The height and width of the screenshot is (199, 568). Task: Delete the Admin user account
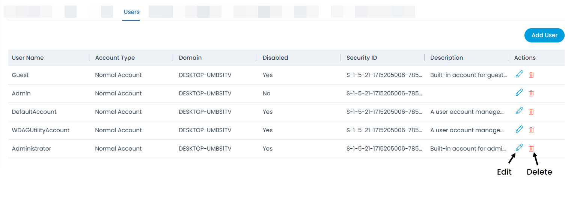(x=531, y=93)
